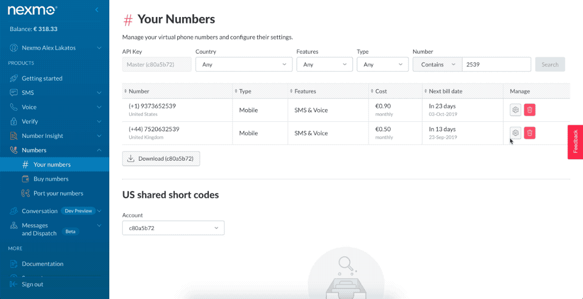The width and height of the screenshot is (583, 299).
Task: Change the Contains match dropdown
Action: 437,64
